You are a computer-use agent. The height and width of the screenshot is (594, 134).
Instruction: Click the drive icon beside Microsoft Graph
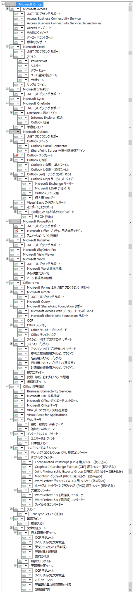tap(16, 292)
